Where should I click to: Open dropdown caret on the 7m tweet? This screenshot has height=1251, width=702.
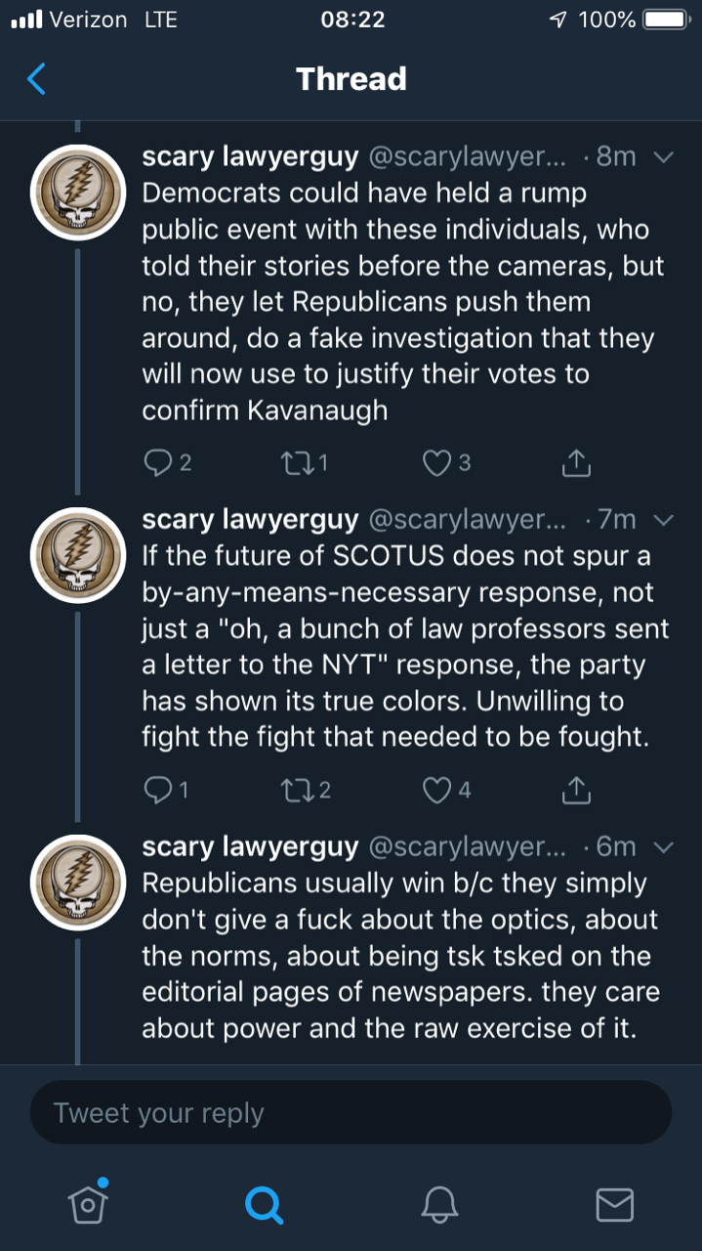(x=663, y=519)
